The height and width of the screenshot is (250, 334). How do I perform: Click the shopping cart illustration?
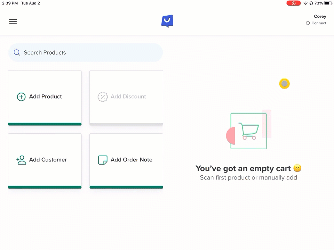point(248,131)
